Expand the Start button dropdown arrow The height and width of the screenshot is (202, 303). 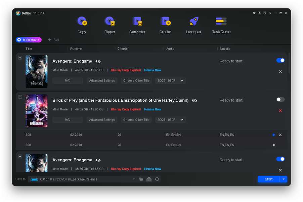[x=284, y=179]
